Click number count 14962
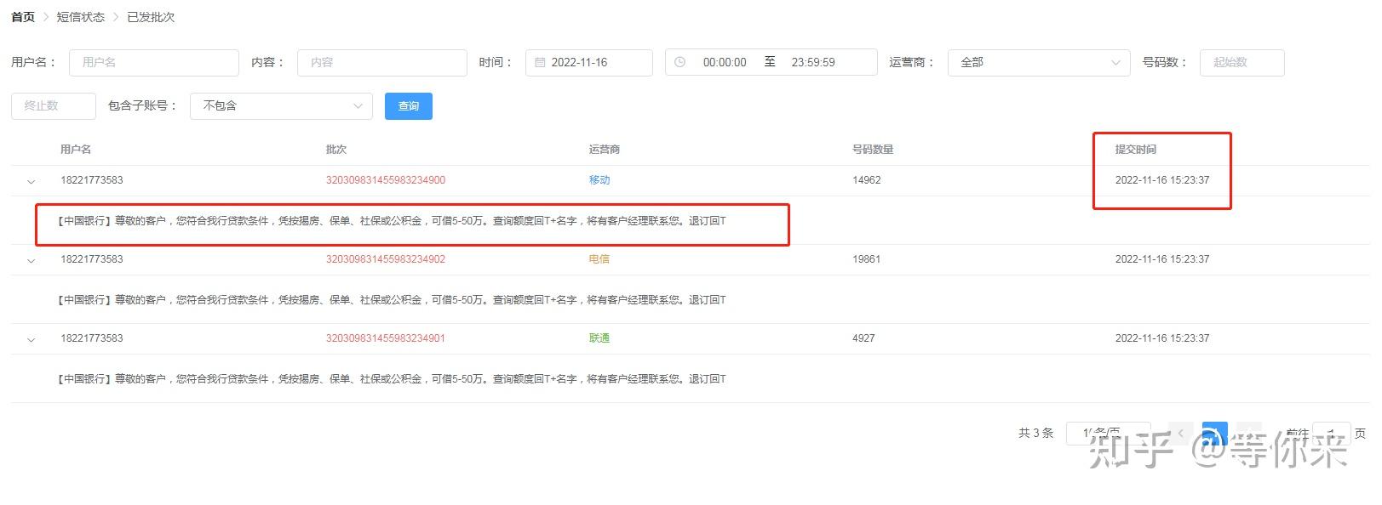Image resolution: width=1382 pixels, height=505 pixels. 867,180
